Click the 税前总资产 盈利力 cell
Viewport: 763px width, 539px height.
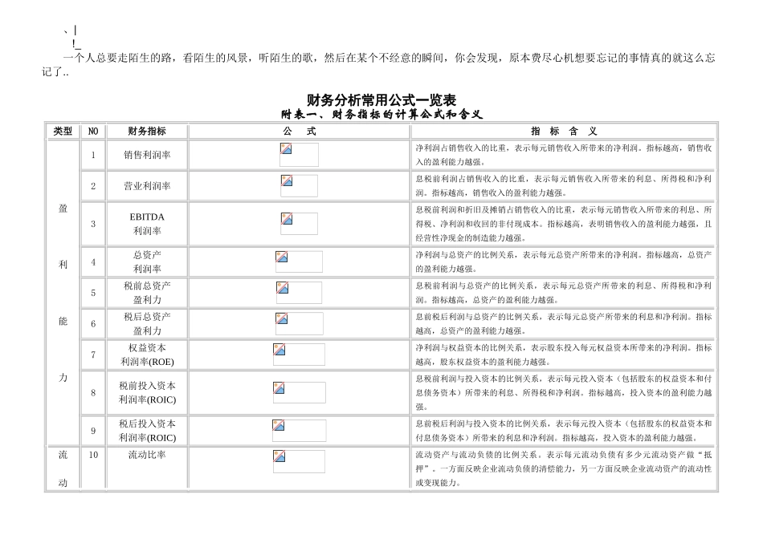(x=147, y=293)
